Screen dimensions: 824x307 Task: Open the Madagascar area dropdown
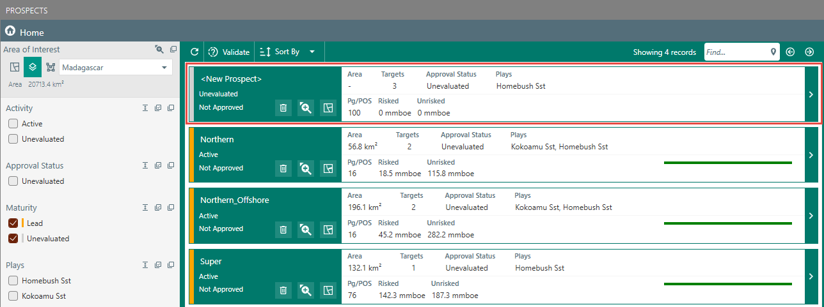coord(116,68)
